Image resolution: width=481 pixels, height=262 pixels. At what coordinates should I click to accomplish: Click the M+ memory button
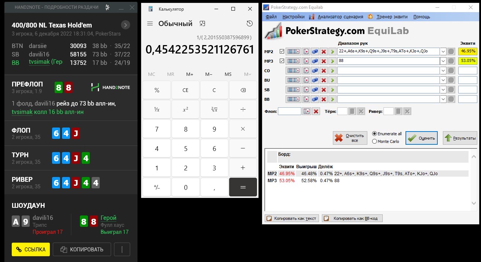click(x=190, y=74)
